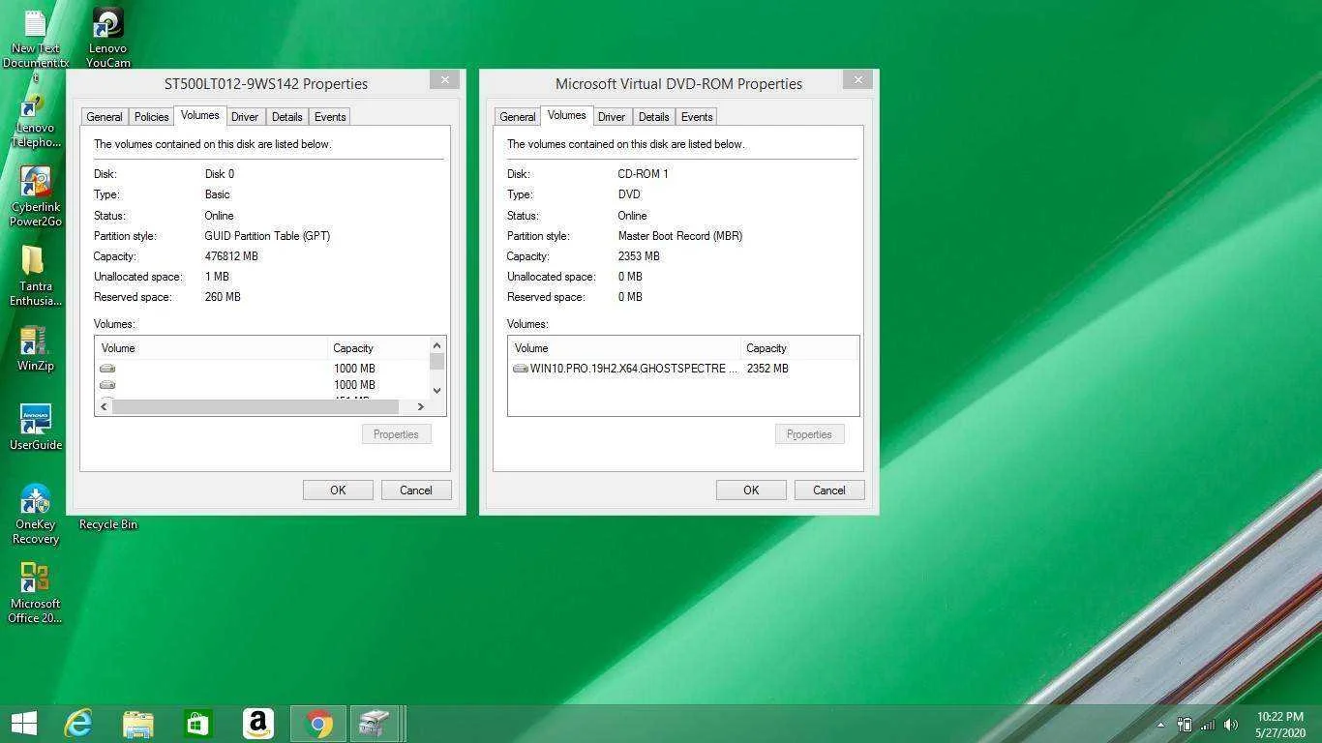Select the OneKey Recovery desktop icon
Viewport: 1322px width, 743px height.
point(36,515)
